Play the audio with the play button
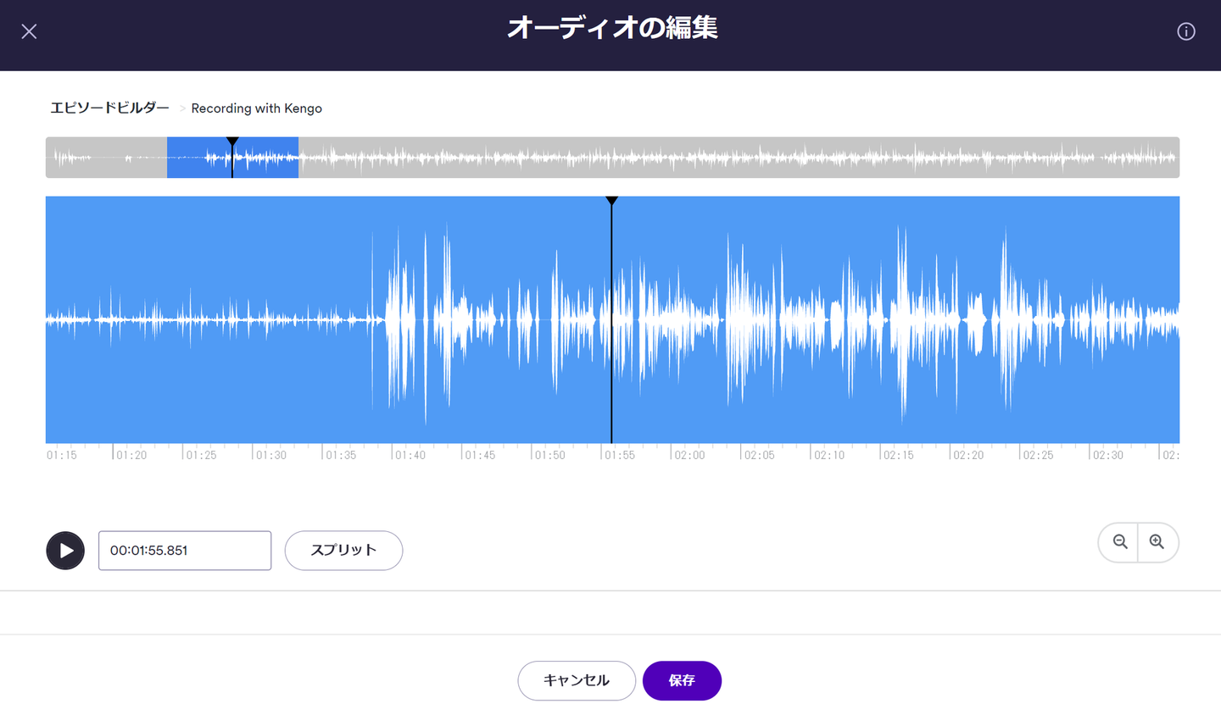This screenshot has width=1221, height=715. point(65,551)
